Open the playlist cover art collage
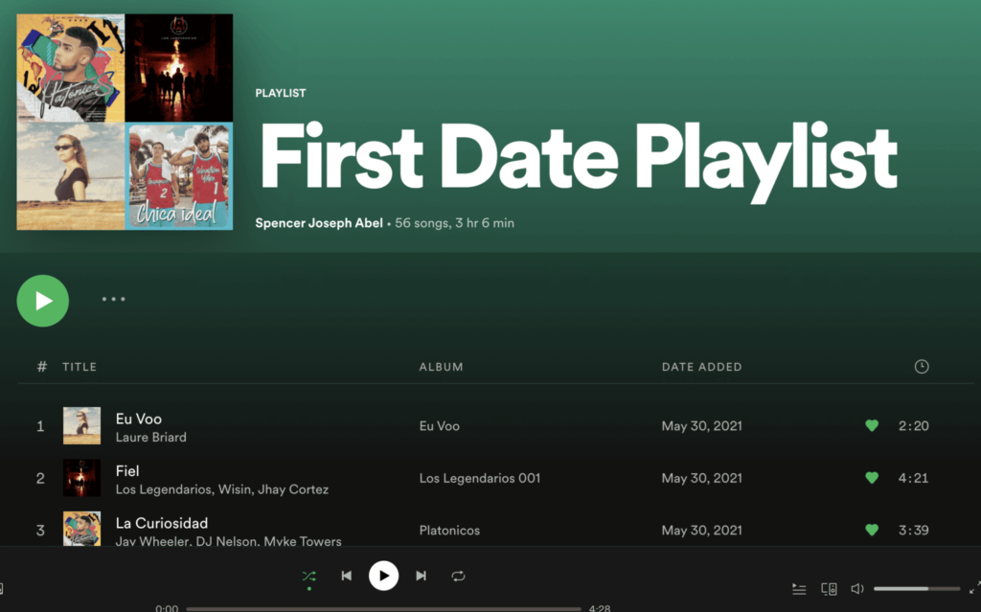 click(125, 122)
